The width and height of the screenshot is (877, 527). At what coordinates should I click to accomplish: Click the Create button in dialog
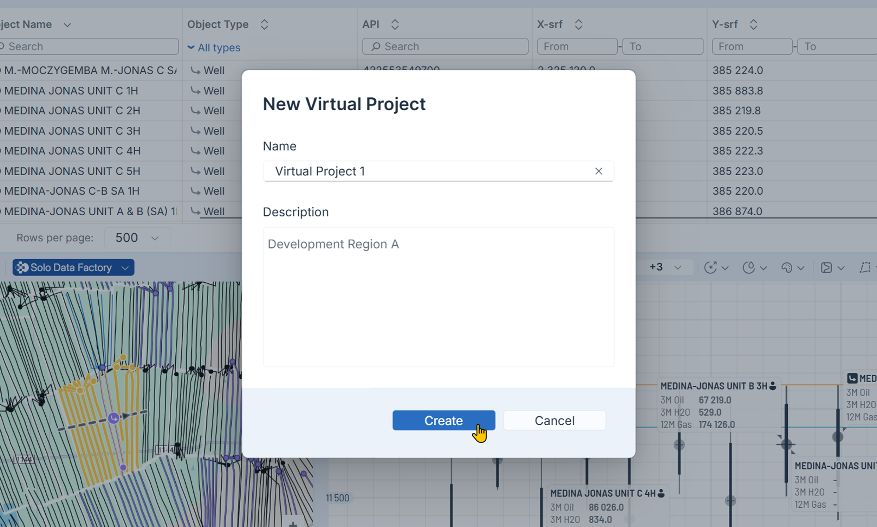pyautogui.click(x=443, y=421)
